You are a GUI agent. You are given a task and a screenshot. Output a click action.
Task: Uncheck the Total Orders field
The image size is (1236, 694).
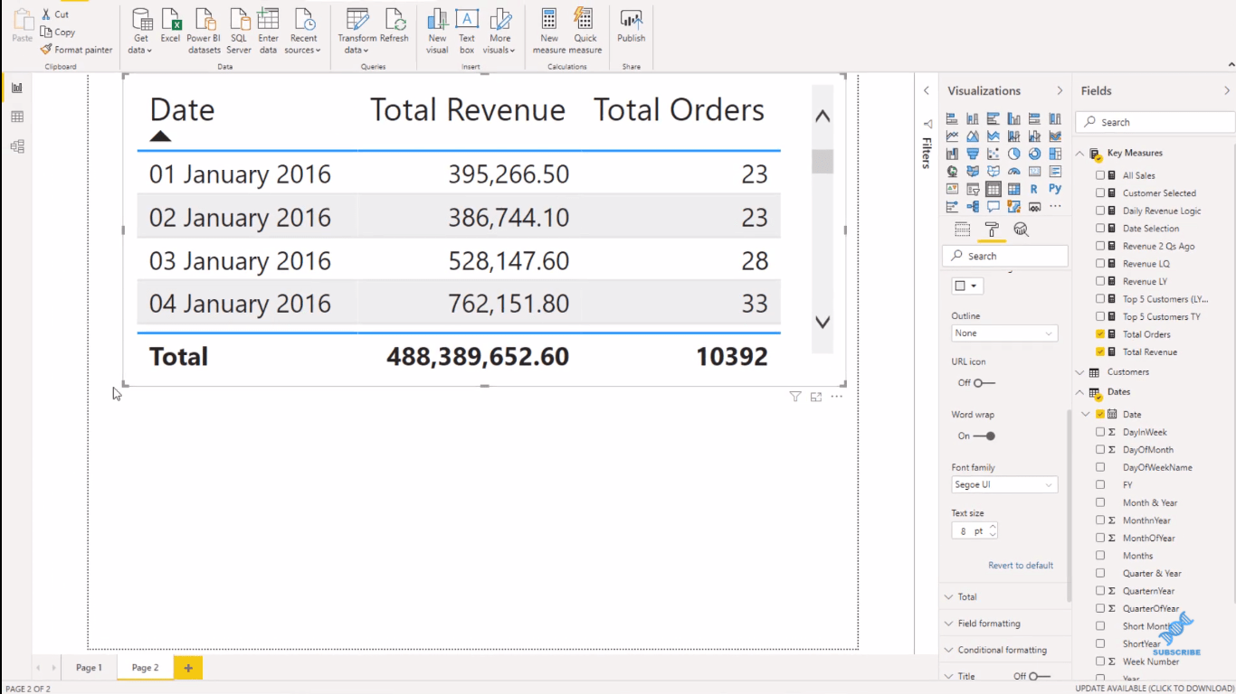(1100, 334)
